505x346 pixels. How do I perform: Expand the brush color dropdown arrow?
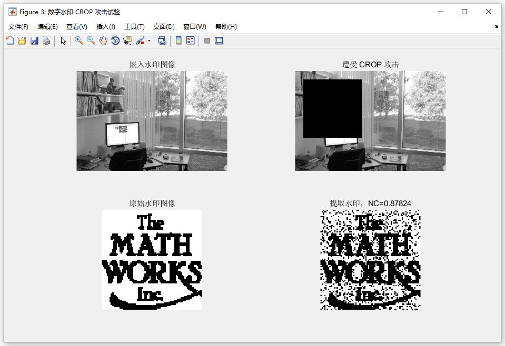pyautogui.click(x=149, y=41)
